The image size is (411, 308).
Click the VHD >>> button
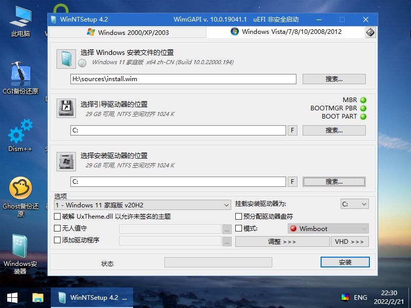coord(349,241)
